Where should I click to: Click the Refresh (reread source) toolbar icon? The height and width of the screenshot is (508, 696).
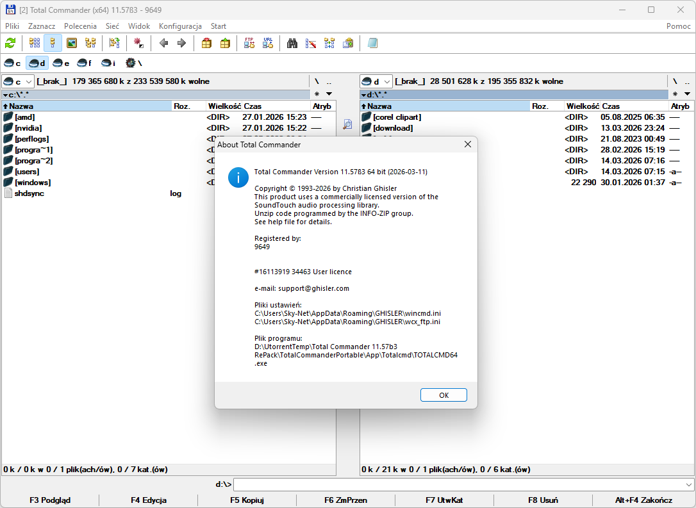coord(10,43)
